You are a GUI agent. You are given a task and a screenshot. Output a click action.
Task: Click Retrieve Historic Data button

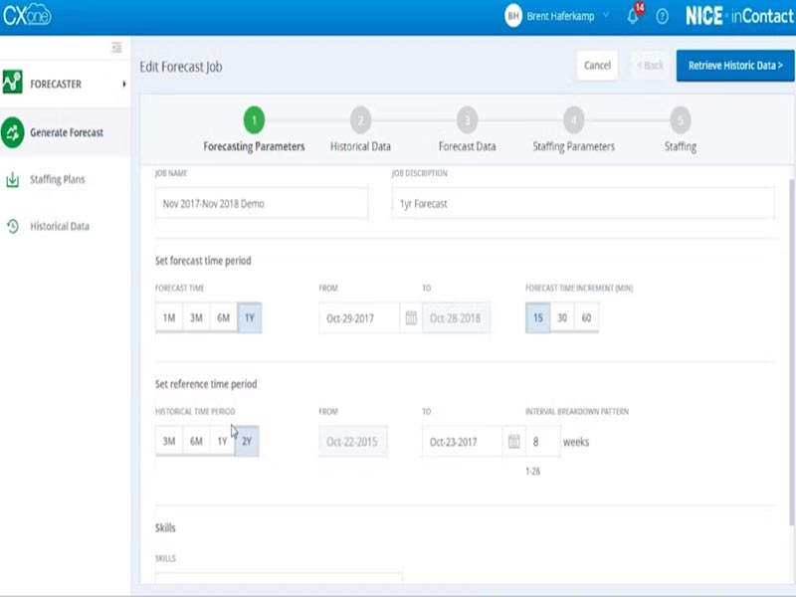click(x=735, y=66)
